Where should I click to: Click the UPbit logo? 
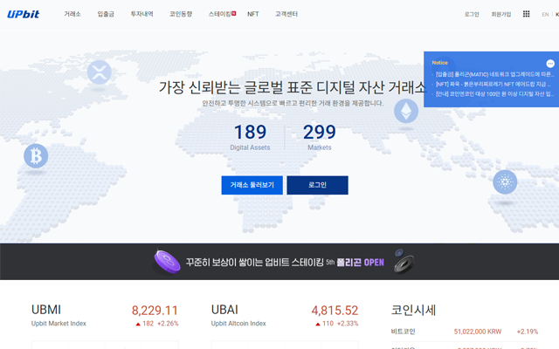click(24, 14)
